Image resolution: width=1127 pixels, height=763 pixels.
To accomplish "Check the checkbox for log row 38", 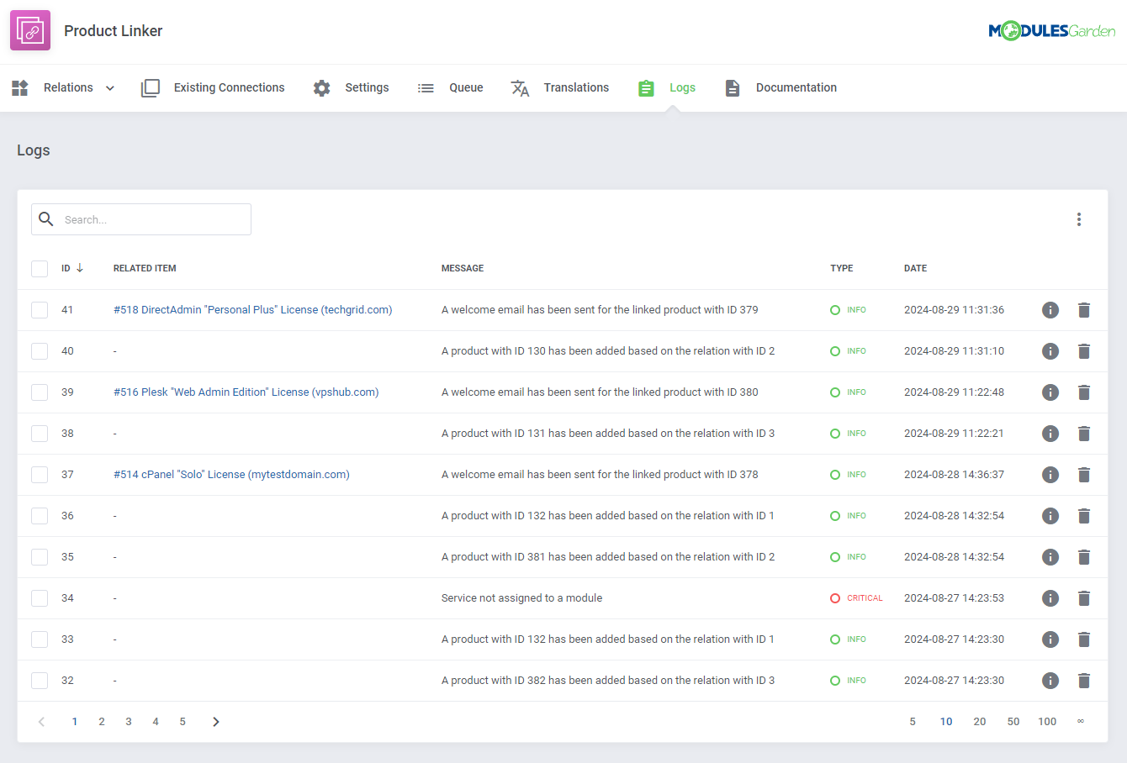I will coord(40,434).
